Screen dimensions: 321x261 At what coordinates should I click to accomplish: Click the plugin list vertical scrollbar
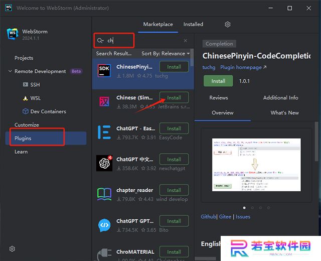(x=192, y=57)
